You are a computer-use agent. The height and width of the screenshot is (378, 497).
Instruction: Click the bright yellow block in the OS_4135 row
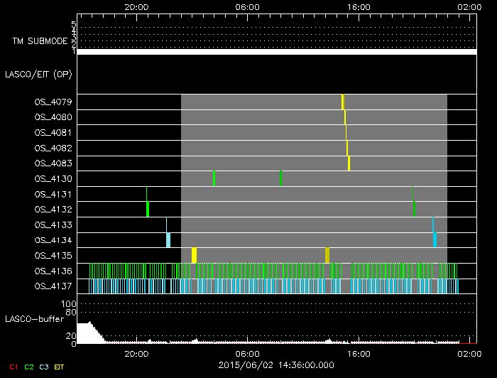coord(194,255)
